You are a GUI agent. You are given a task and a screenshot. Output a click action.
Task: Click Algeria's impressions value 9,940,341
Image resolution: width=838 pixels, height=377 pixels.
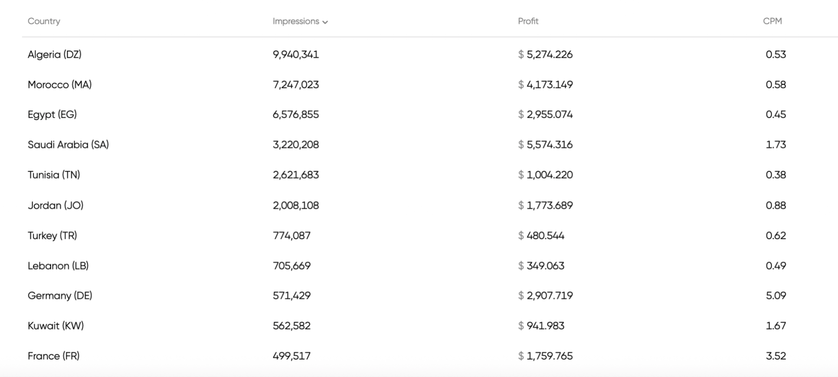tap(296, 54)
